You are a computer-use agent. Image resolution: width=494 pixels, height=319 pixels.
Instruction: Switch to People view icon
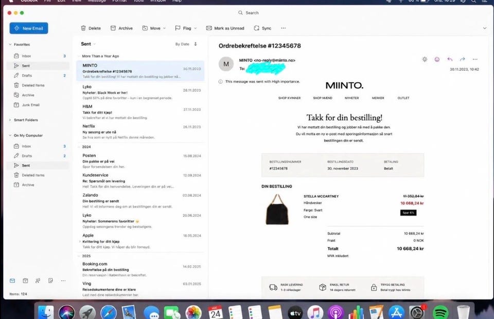(x=38, y=280)
